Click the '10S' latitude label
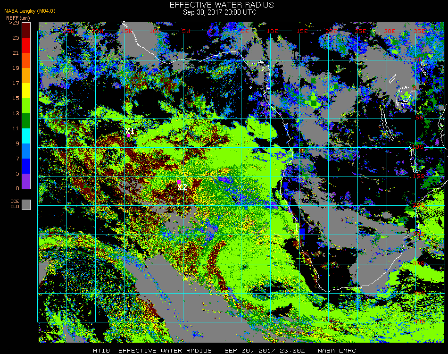This screenshot has width=448, height=354. (x=418, y=147)
